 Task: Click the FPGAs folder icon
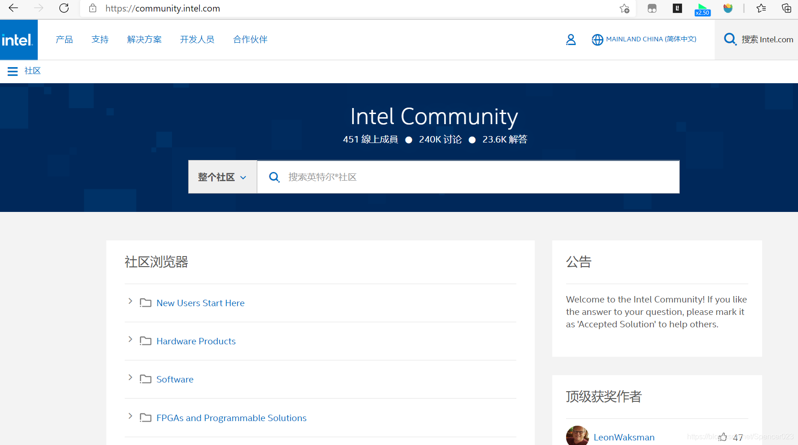145,417
